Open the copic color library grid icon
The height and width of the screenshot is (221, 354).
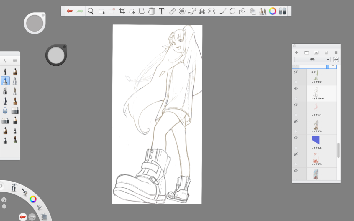282,11
